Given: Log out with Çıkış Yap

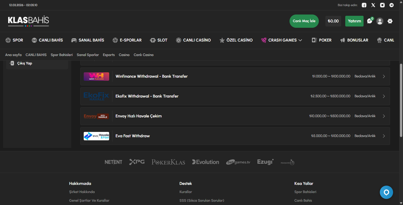Looking at the screenshot, I should point(24,63).
